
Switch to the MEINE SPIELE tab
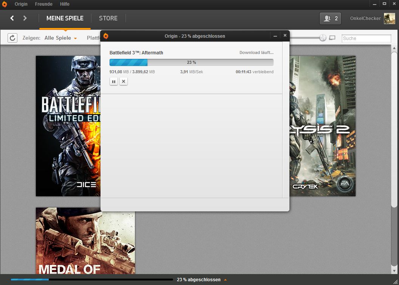(65, 18)
